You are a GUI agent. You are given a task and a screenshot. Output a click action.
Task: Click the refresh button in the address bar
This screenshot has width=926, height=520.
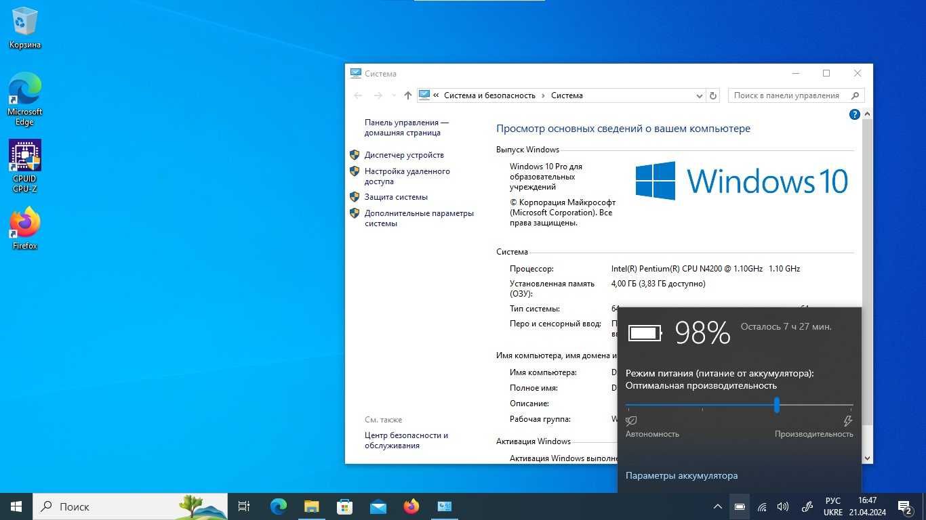(712, 95)
